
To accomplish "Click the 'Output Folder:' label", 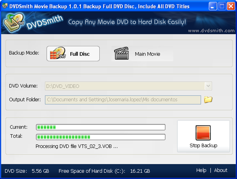I will pos(25,100).
